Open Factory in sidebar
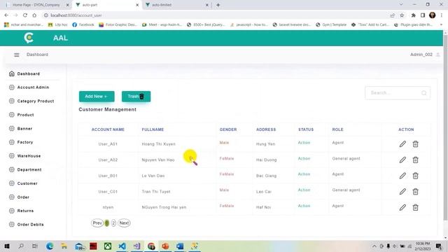This screenshot has width=448, height=252. pos(25,142)
